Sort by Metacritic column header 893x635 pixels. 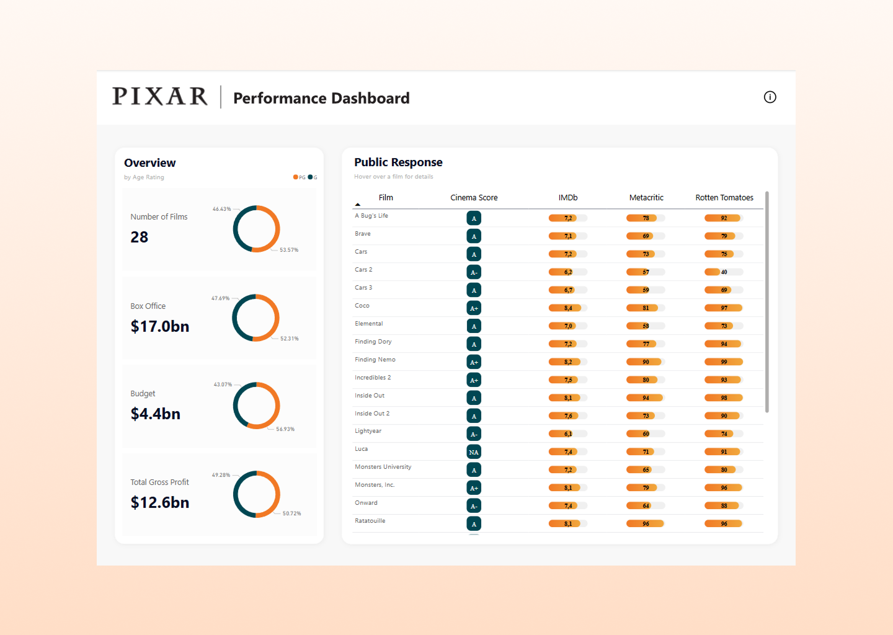[x=646, y=198]
